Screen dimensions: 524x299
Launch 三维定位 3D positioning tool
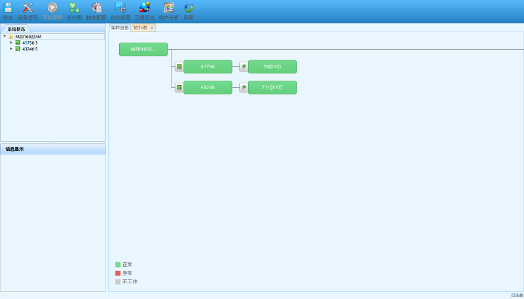tap(145, 8)
